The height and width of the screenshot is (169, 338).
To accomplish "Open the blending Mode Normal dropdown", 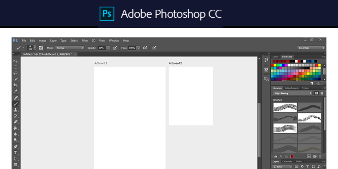I will tap(70, 48).
